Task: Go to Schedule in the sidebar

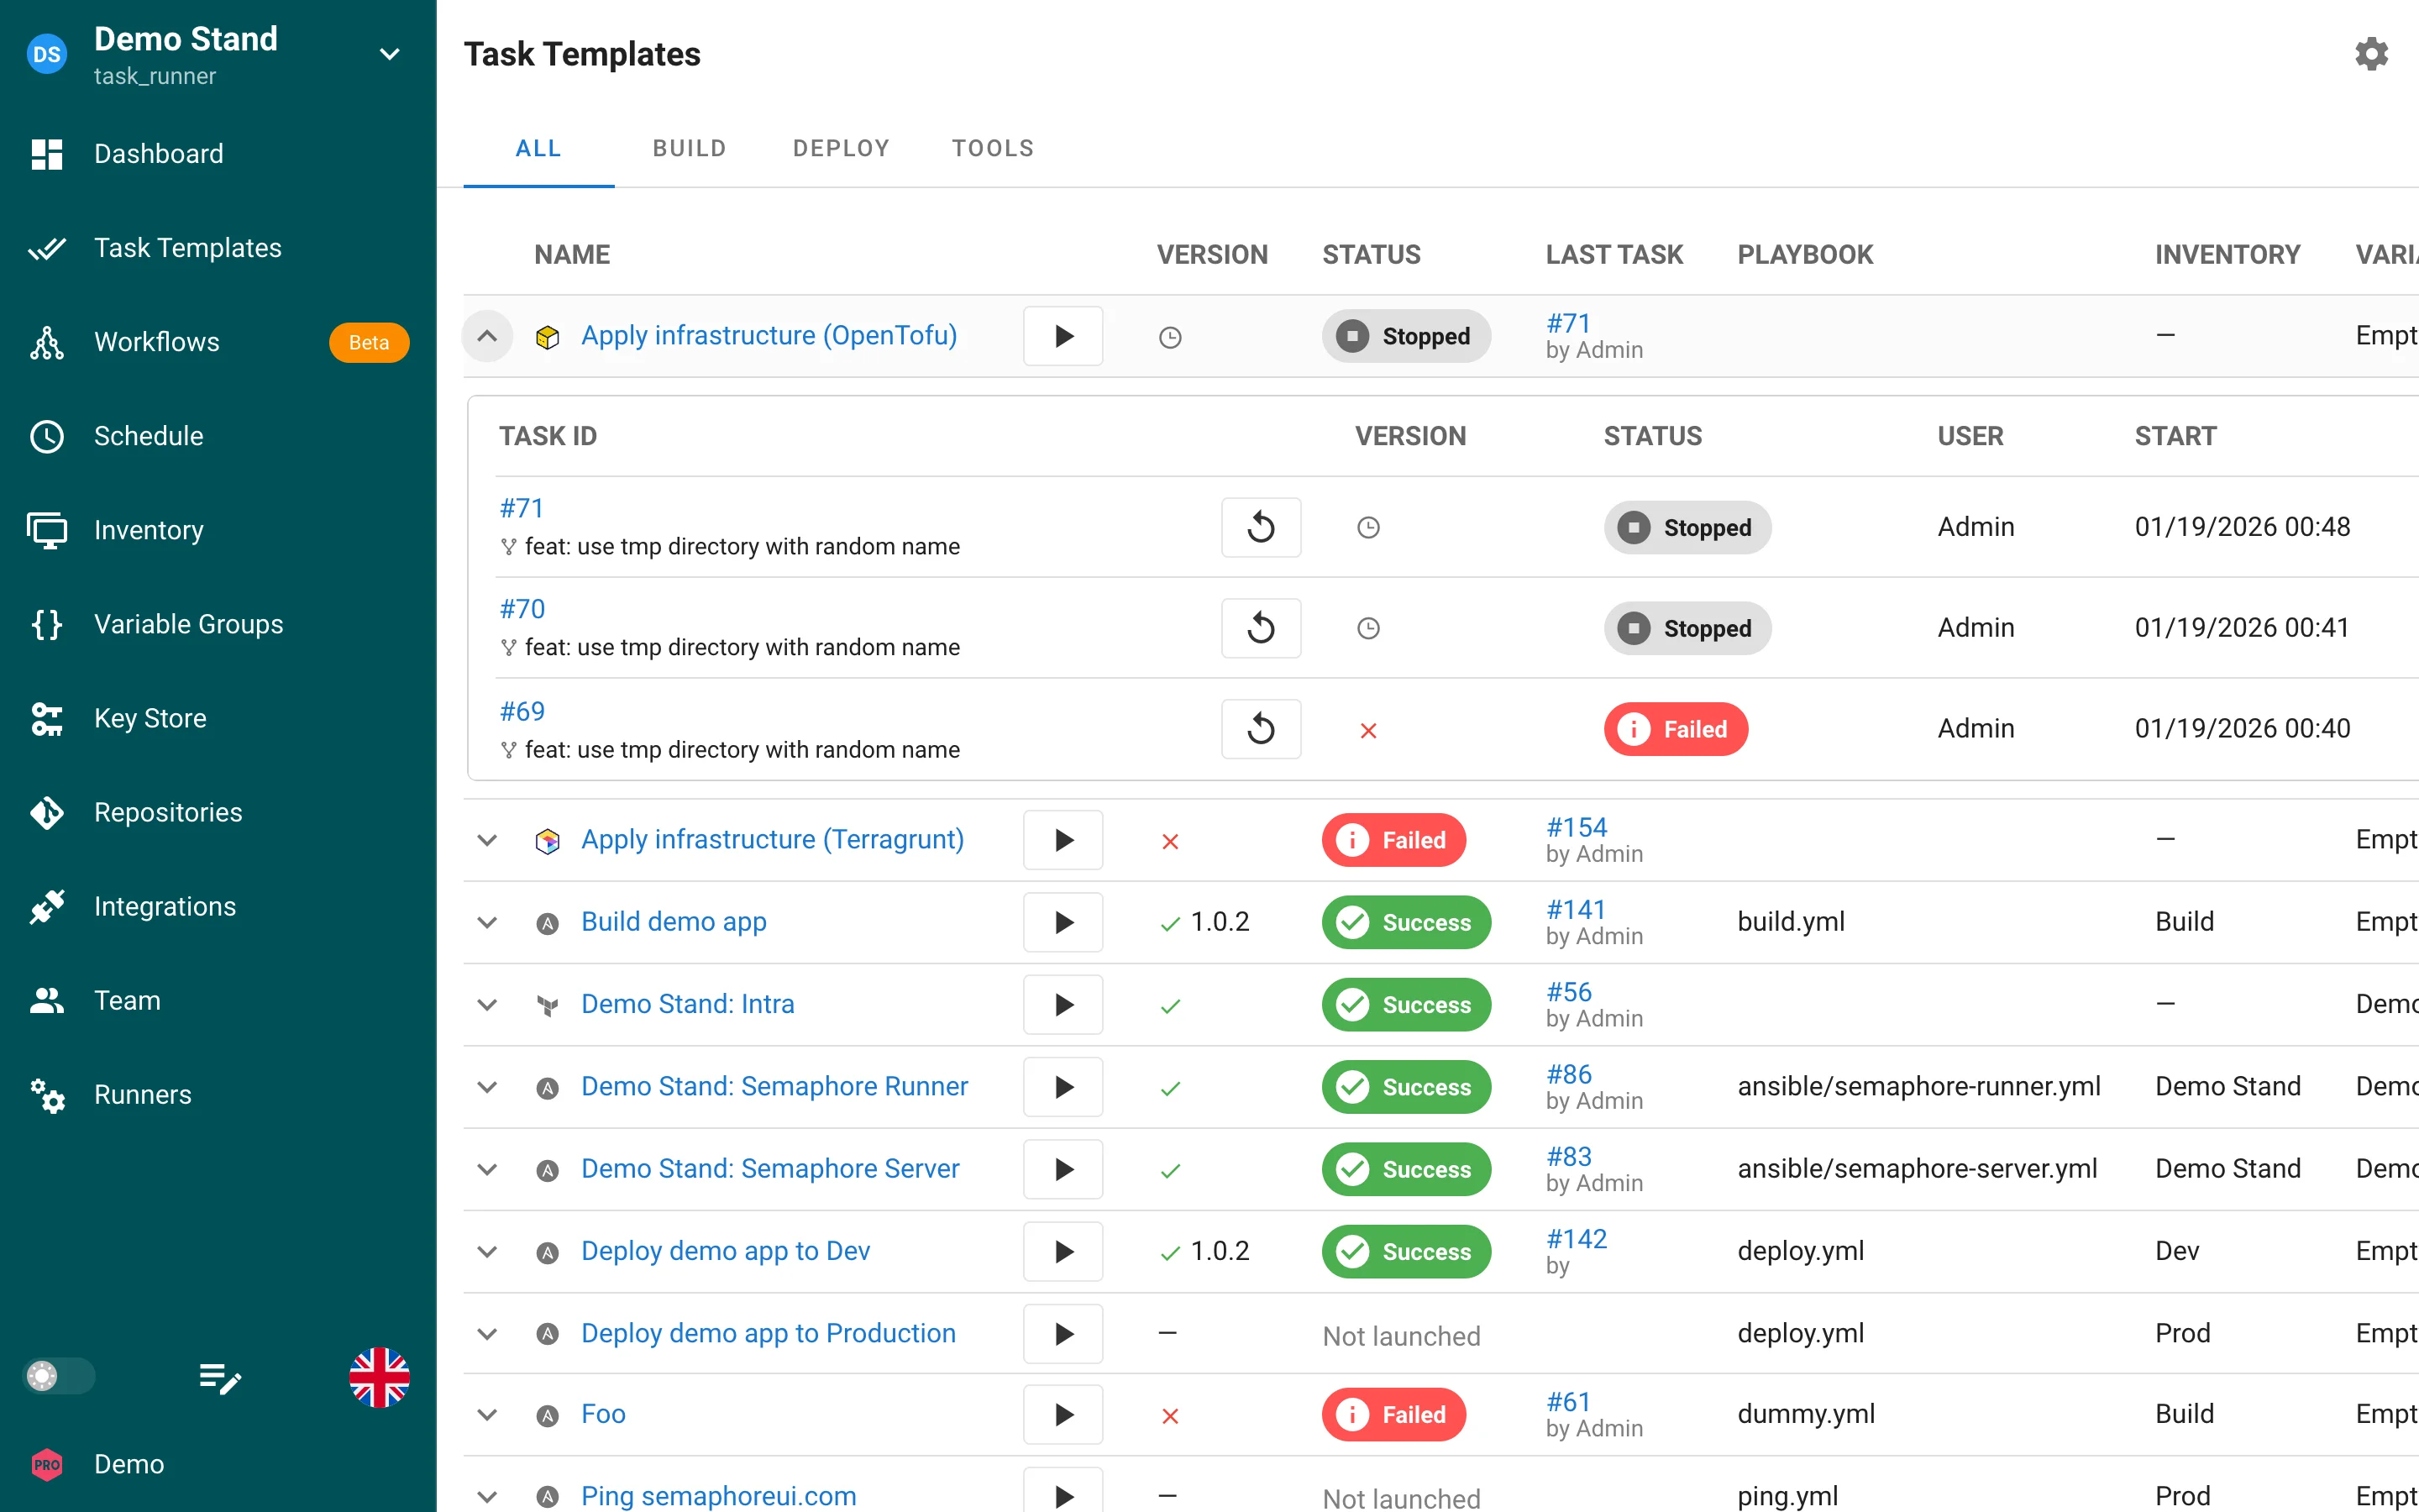Action: pyautogui.click(x=218, y=436)
